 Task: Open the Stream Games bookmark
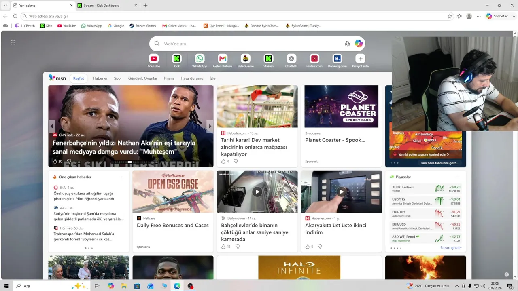coord(143,26)
